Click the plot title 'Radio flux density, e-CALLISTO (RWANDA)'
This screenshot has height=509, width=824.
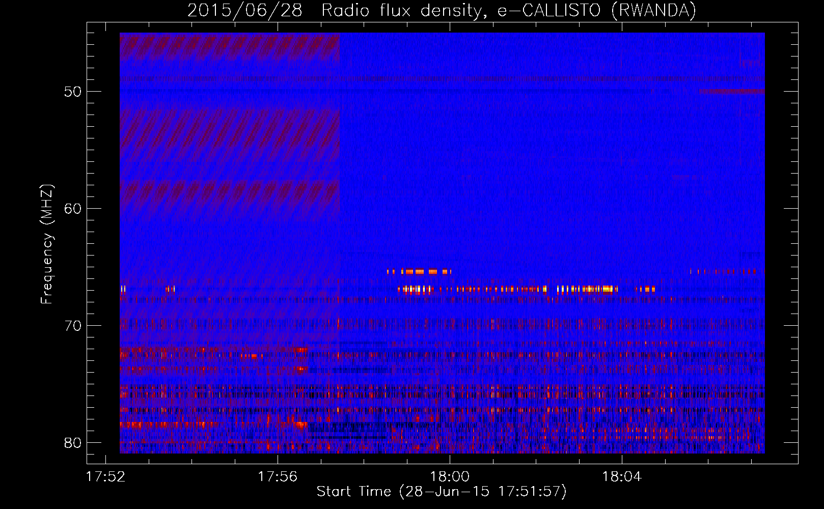click(509, 10)
